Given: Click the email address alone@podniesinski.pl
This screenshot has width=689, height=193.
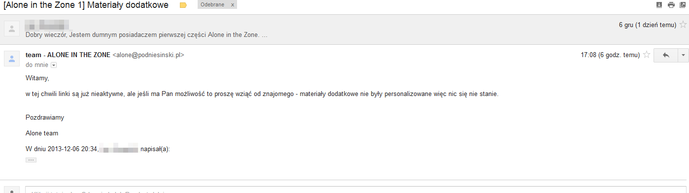Looking at the screenshot, I should coord(148,55).
